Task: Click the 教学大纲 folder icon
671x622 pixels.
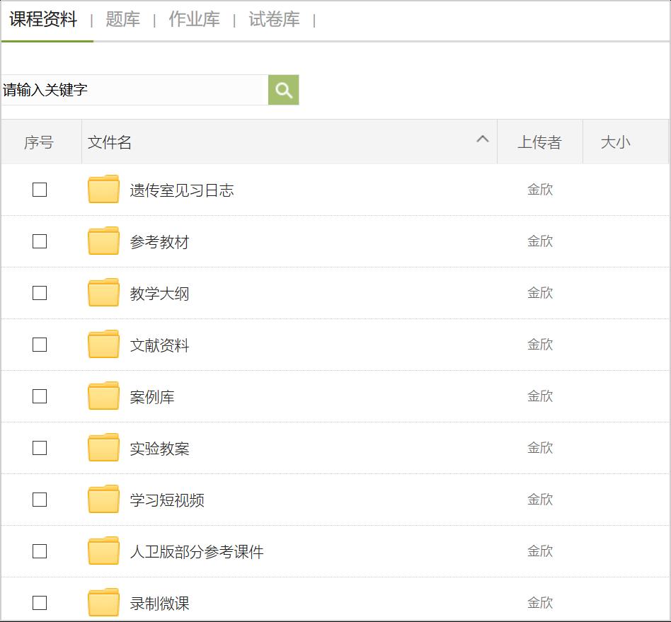Action: (x=103, y=293)
